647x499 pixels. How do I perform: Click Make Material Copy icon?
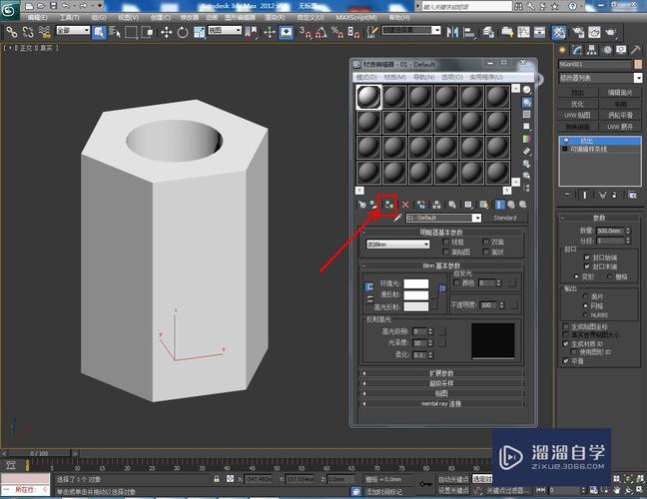(421, 205)
